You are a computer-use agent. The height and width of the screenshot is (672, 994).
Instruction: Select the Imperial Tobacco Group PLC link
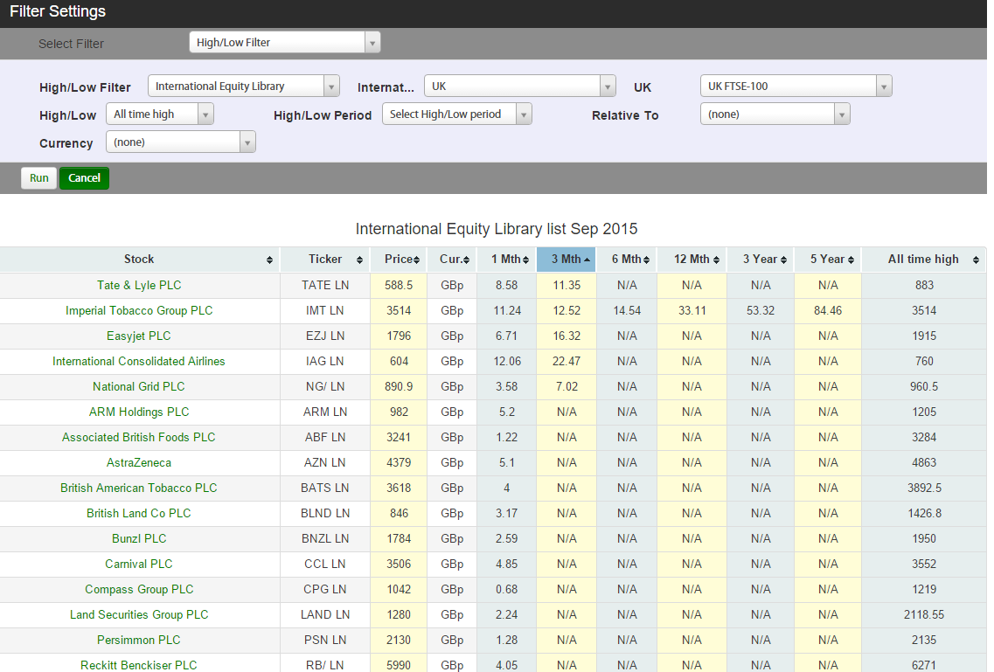[x=139, y=311]
